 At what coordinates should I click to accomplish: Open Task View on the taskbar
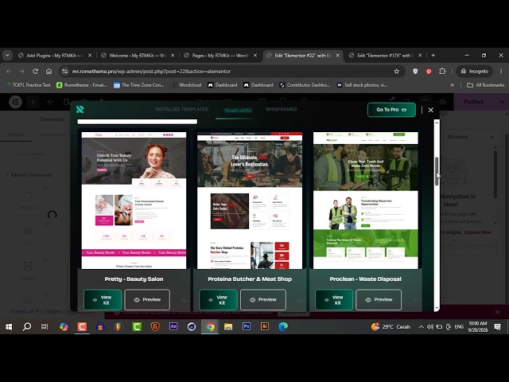point(45,327)
